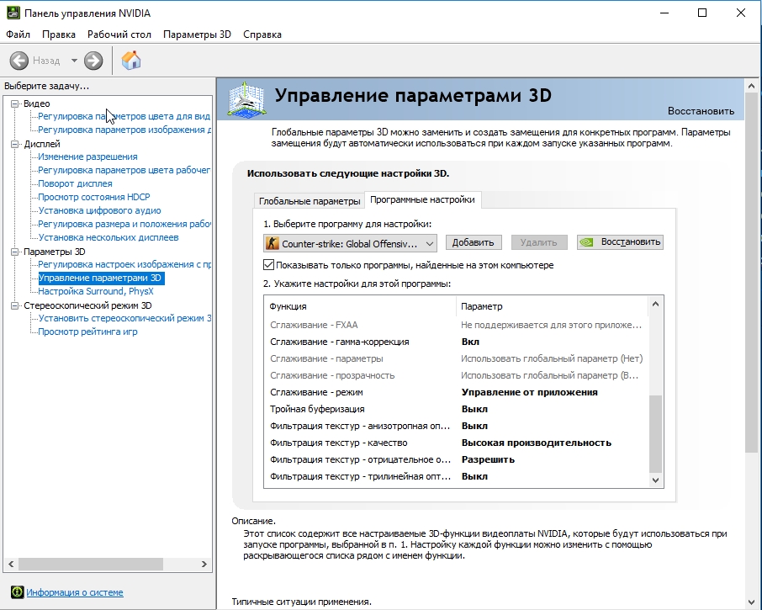Open Настройка Surround, PhysX task
Screen dimensions: 762x610
click(95, 291)
